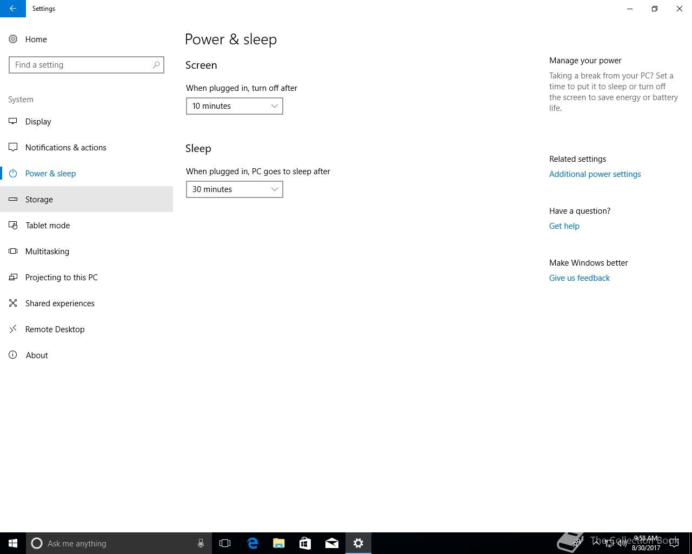This screenshot has width=692, height=554.
Task: Switch to Tablet mode settings
Action: (x=86, y=225)
